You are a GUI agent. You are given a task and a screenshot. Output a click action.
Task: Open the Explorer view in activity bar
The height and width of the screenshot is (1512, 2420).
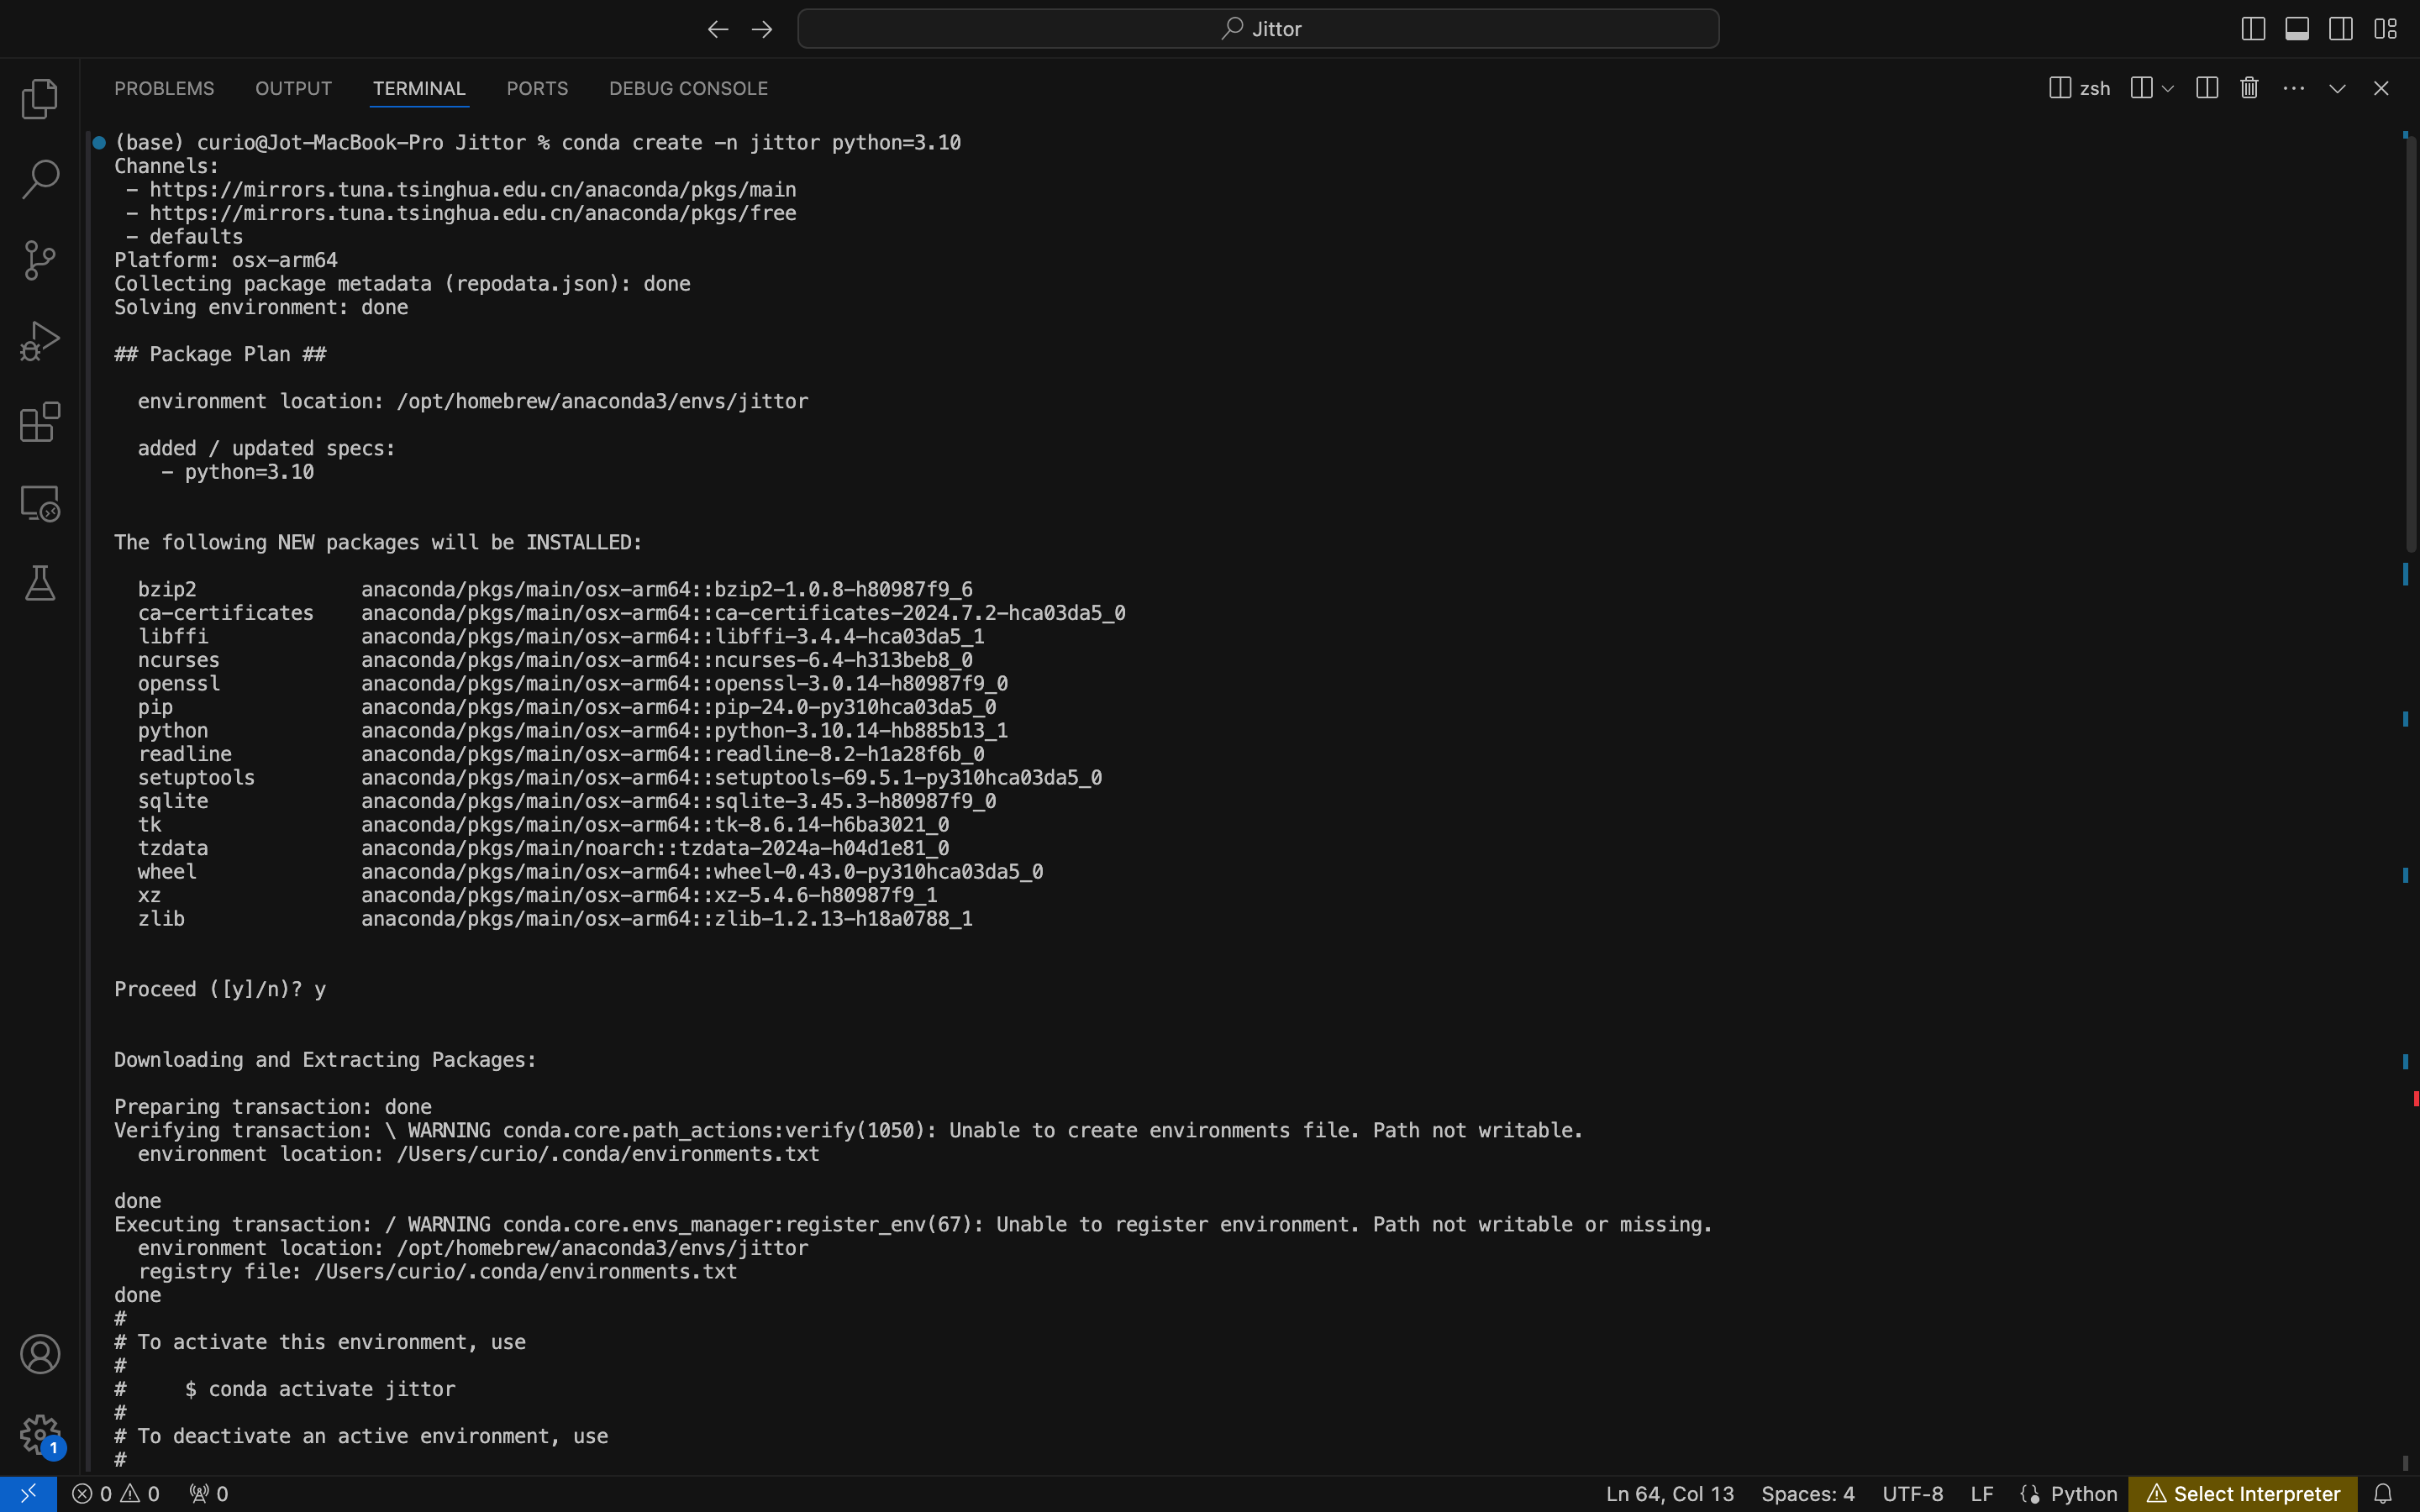pyautogui.click(x=40, y=98)
